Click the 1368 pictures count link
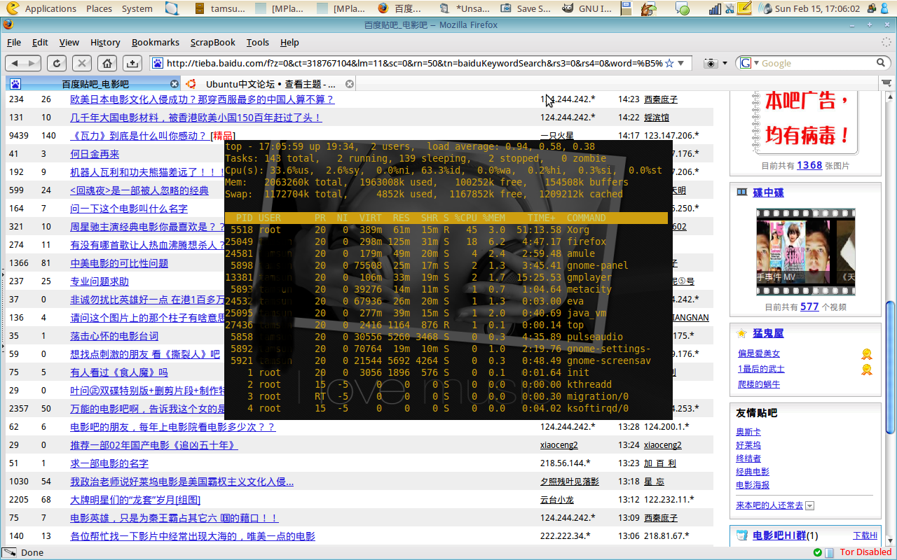Screen dimensions: 897x560 tap(809, 165)
